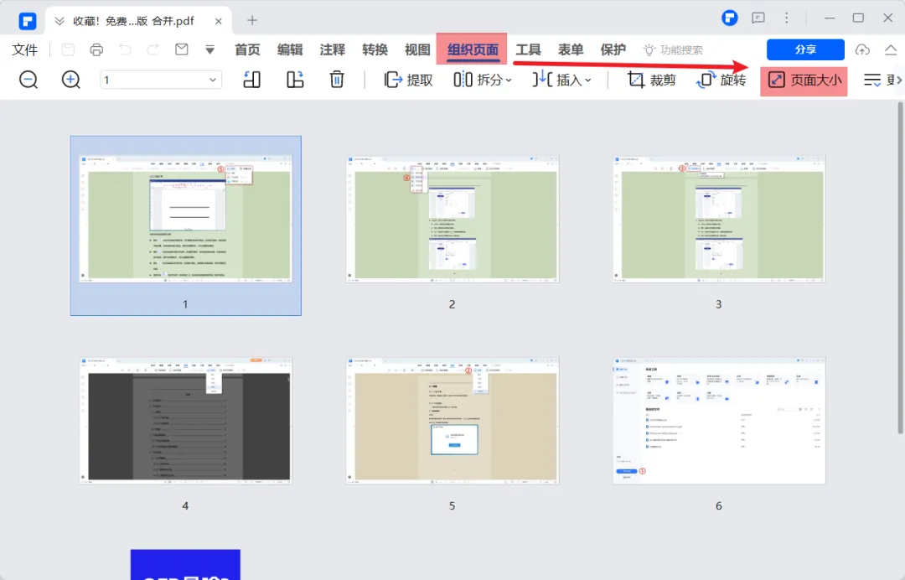Click the print icon in quick toolbar
This screenshot has height=580, width=905.
click(x=96, y=49)
